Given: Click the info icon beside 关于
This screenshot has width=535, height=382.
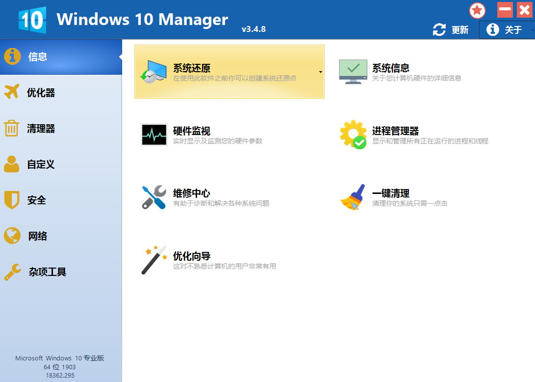Looking at the screenshot, I should pyautogui.click(x=492, y=29).
